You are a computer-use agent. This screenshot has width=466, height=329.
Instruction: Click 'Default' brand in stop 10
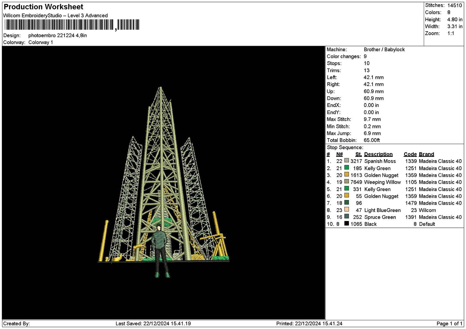tap(427, 224)
